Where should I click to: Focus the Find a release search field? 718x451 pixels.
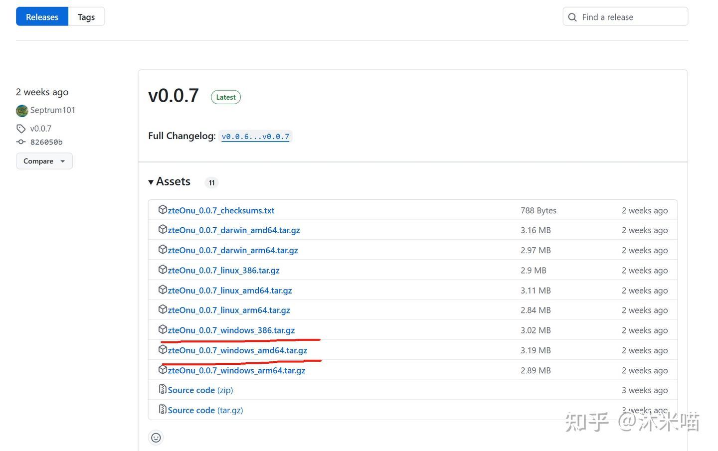[625, 17]
